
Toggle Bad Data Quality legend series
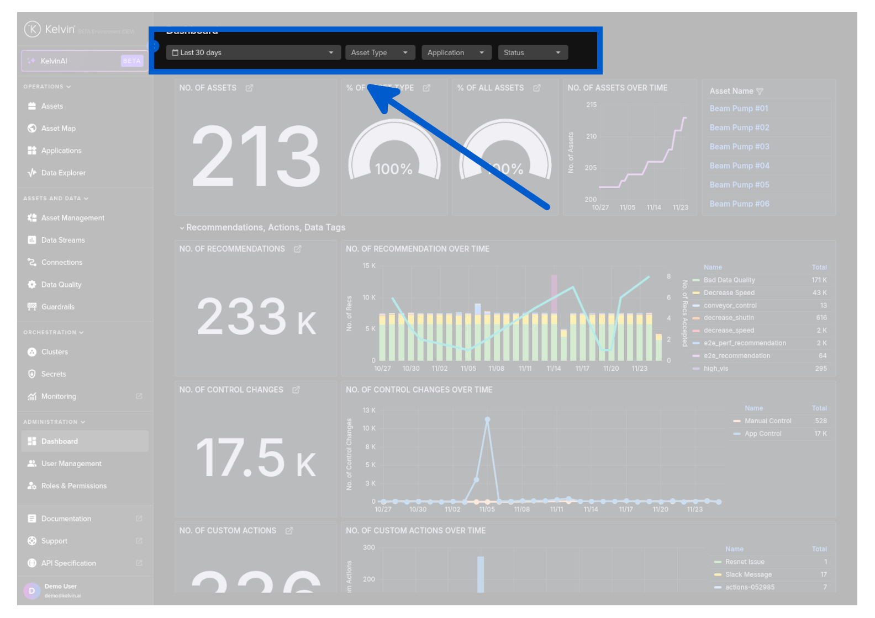click(x=729, y=280)
